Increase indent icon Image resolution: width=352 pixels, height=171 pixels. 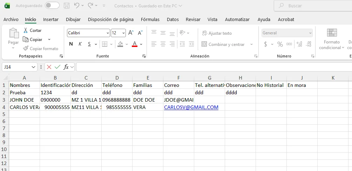coord(191,44)
